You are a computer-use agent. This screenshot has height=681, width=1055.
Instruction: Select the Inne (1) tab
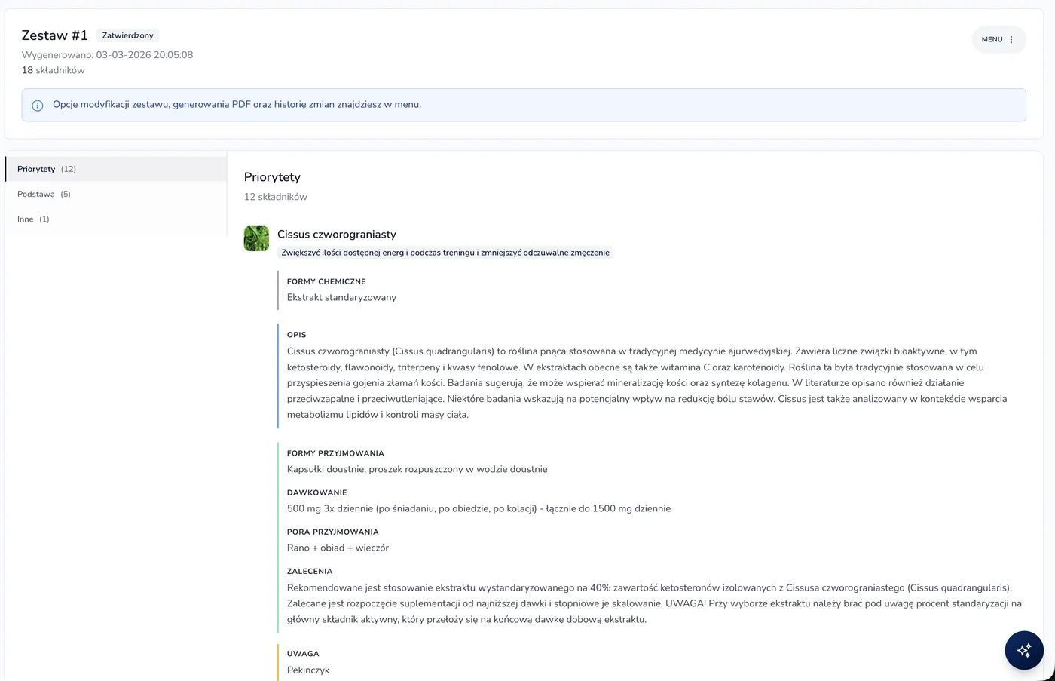point(116,219)
